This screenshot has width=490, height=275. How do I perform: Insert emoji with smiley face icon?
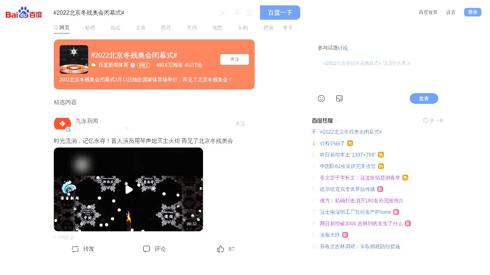pos(321,98)
